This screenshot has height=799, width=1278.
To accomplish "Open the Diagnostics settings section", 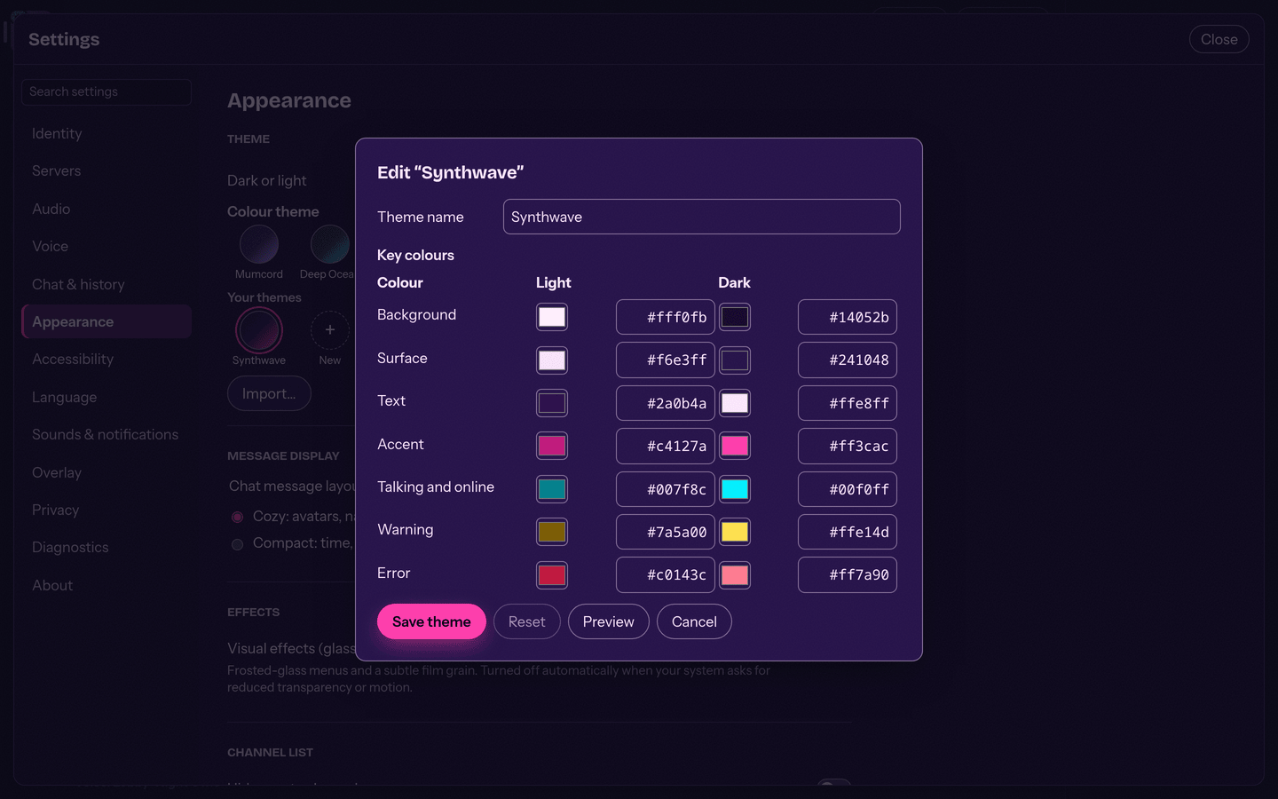I will [x=106, y=548].
